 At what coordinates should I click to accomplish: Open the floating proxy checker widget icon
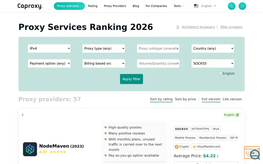coord(252,153)
